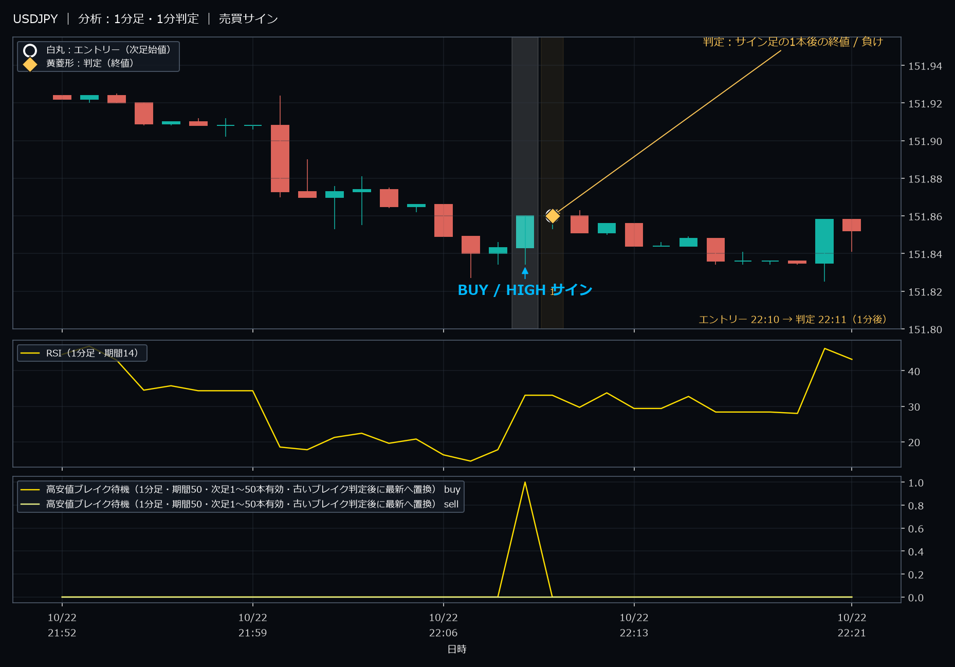Click the yellow diamond judgment legend marker
Screen dimensions: 955x667
tap(30, 64)
